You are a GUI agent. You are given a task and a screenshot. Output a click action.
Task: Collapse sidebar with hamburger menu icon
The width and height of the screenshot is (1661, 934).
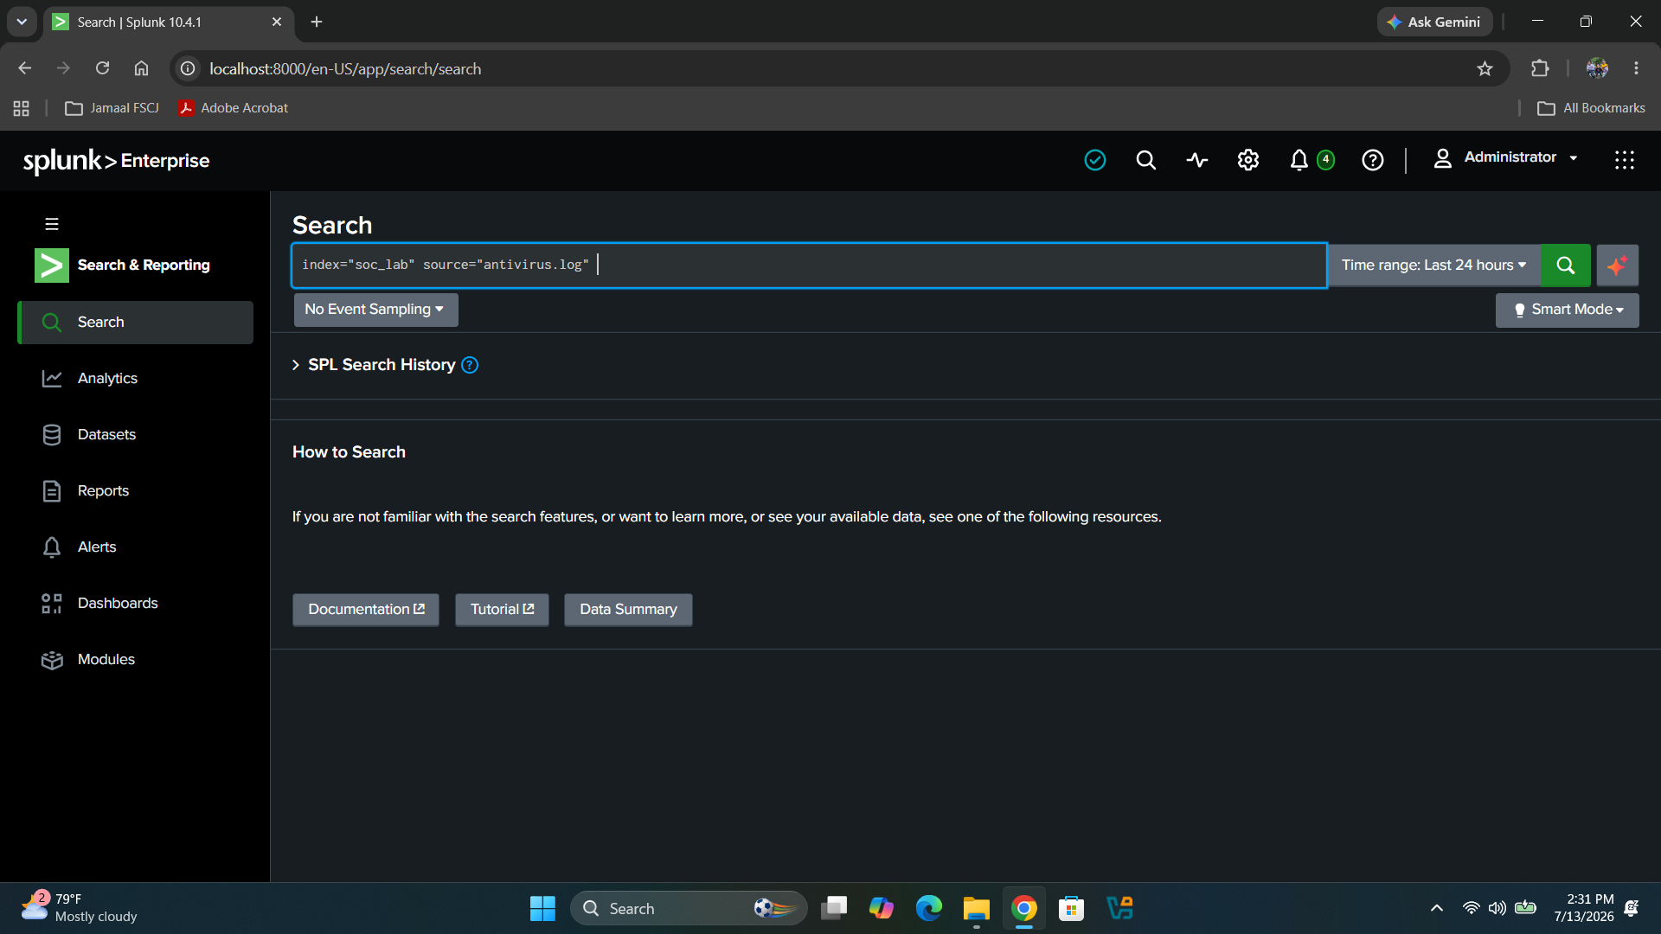pyautogui.click(x=52, y=224)
